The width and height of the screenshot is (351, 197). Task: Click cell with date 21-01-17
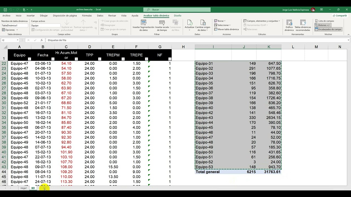coord(43,103)
